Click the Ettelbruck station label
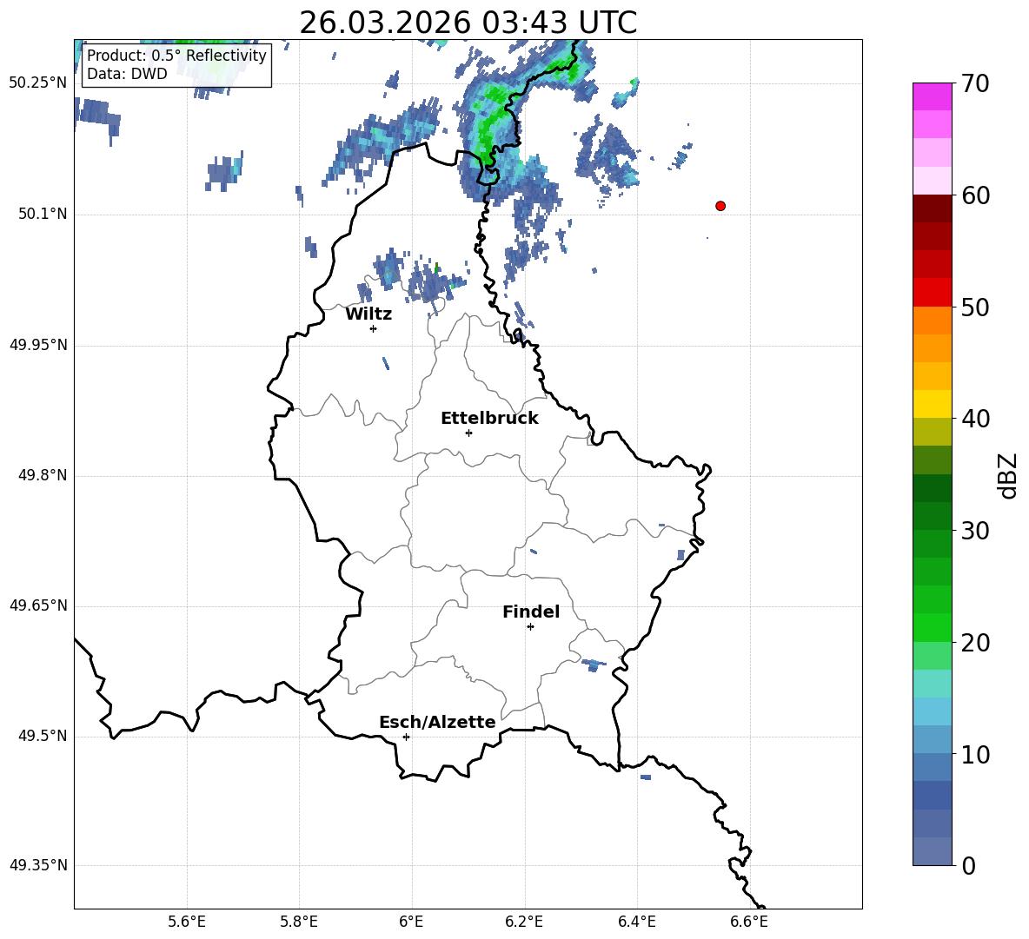 pos(489,419)
